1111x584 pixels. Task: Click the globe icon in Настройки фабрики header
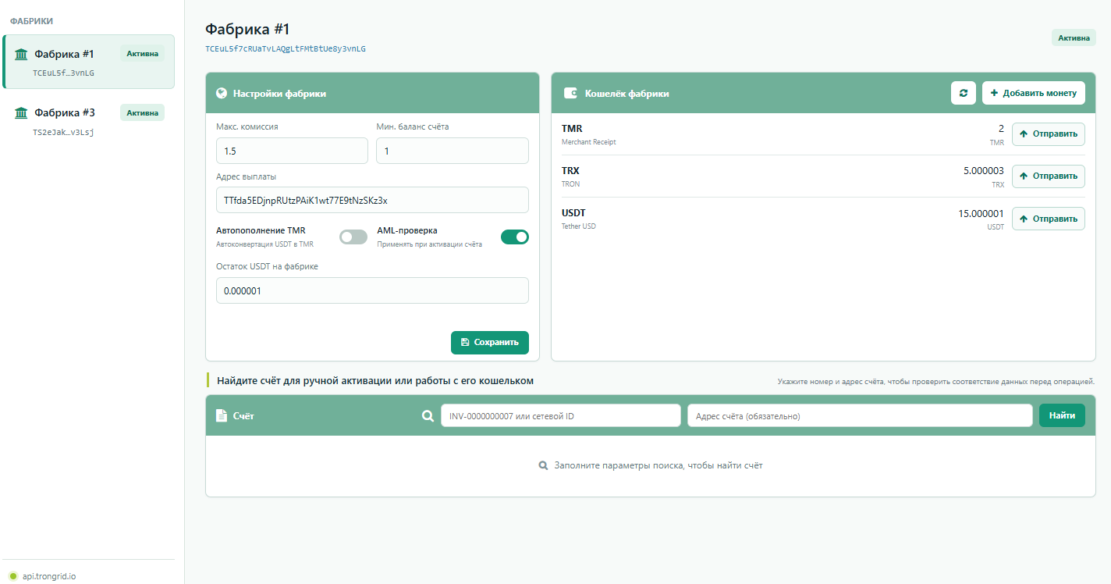click(222, 93)
